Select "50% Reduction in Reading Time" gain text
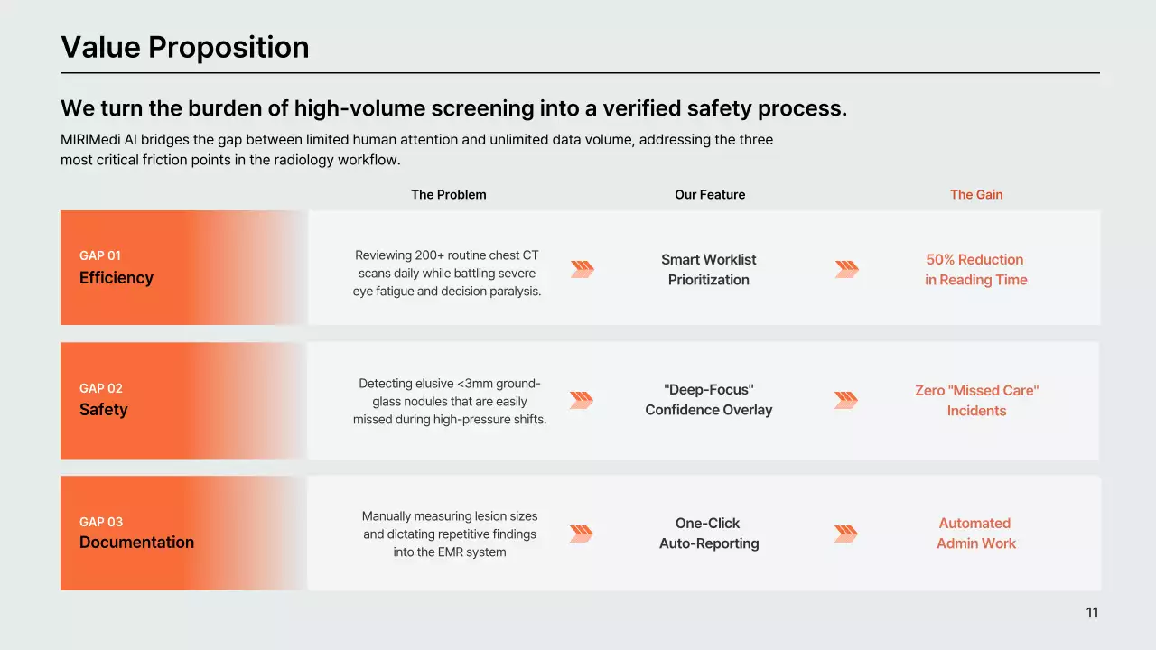 [x=975, y=269]
